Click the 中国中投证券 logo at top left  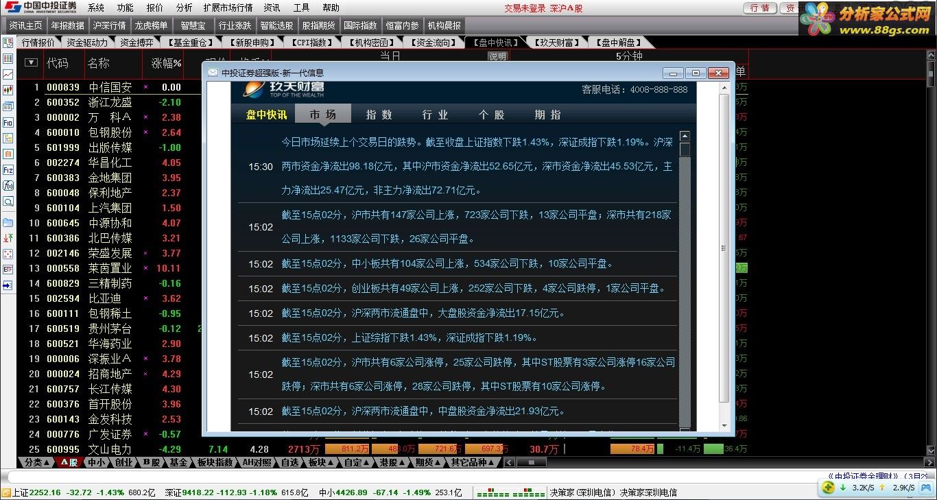coord(40,7)
